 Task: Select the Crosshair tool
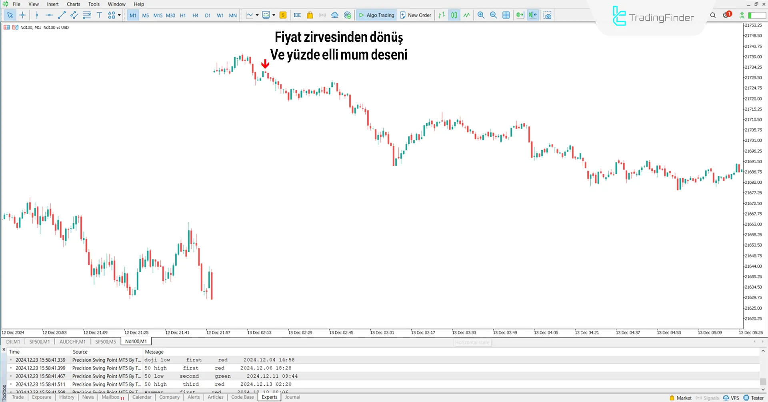pyautogui.click(x=22, y=15)
